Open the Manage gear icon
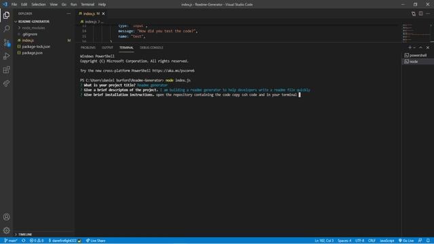The height and width of the screenshot is (244, 434). [x=6, y=230]
